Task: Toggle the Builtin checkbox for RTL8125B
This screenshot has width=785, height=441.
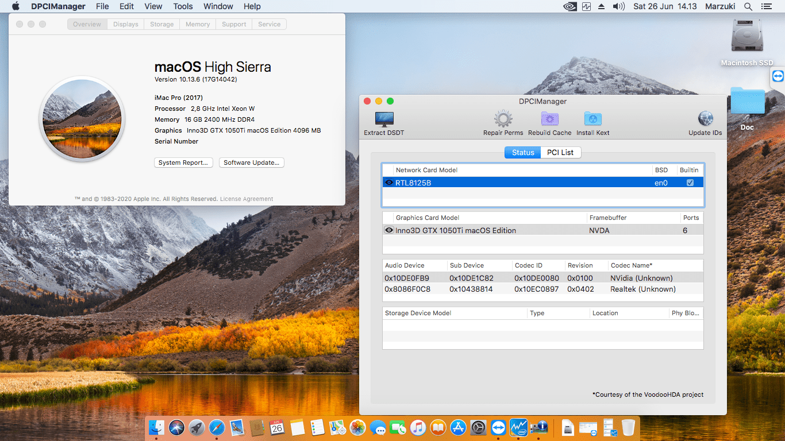Action: [690, 183]
